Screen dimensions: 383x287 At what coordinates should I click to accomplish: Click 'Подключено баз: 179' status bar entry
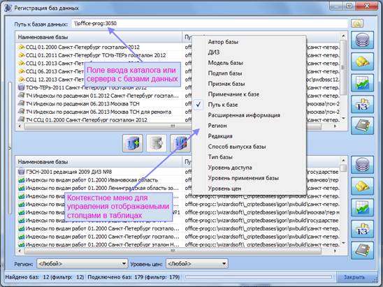(x=133, y=277)
